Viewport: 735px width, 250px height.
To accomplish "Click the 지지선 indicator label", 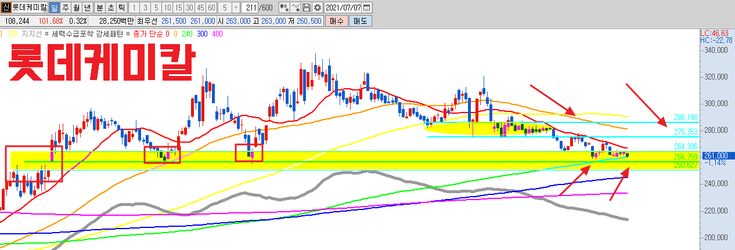I will (x=31, y=34).
